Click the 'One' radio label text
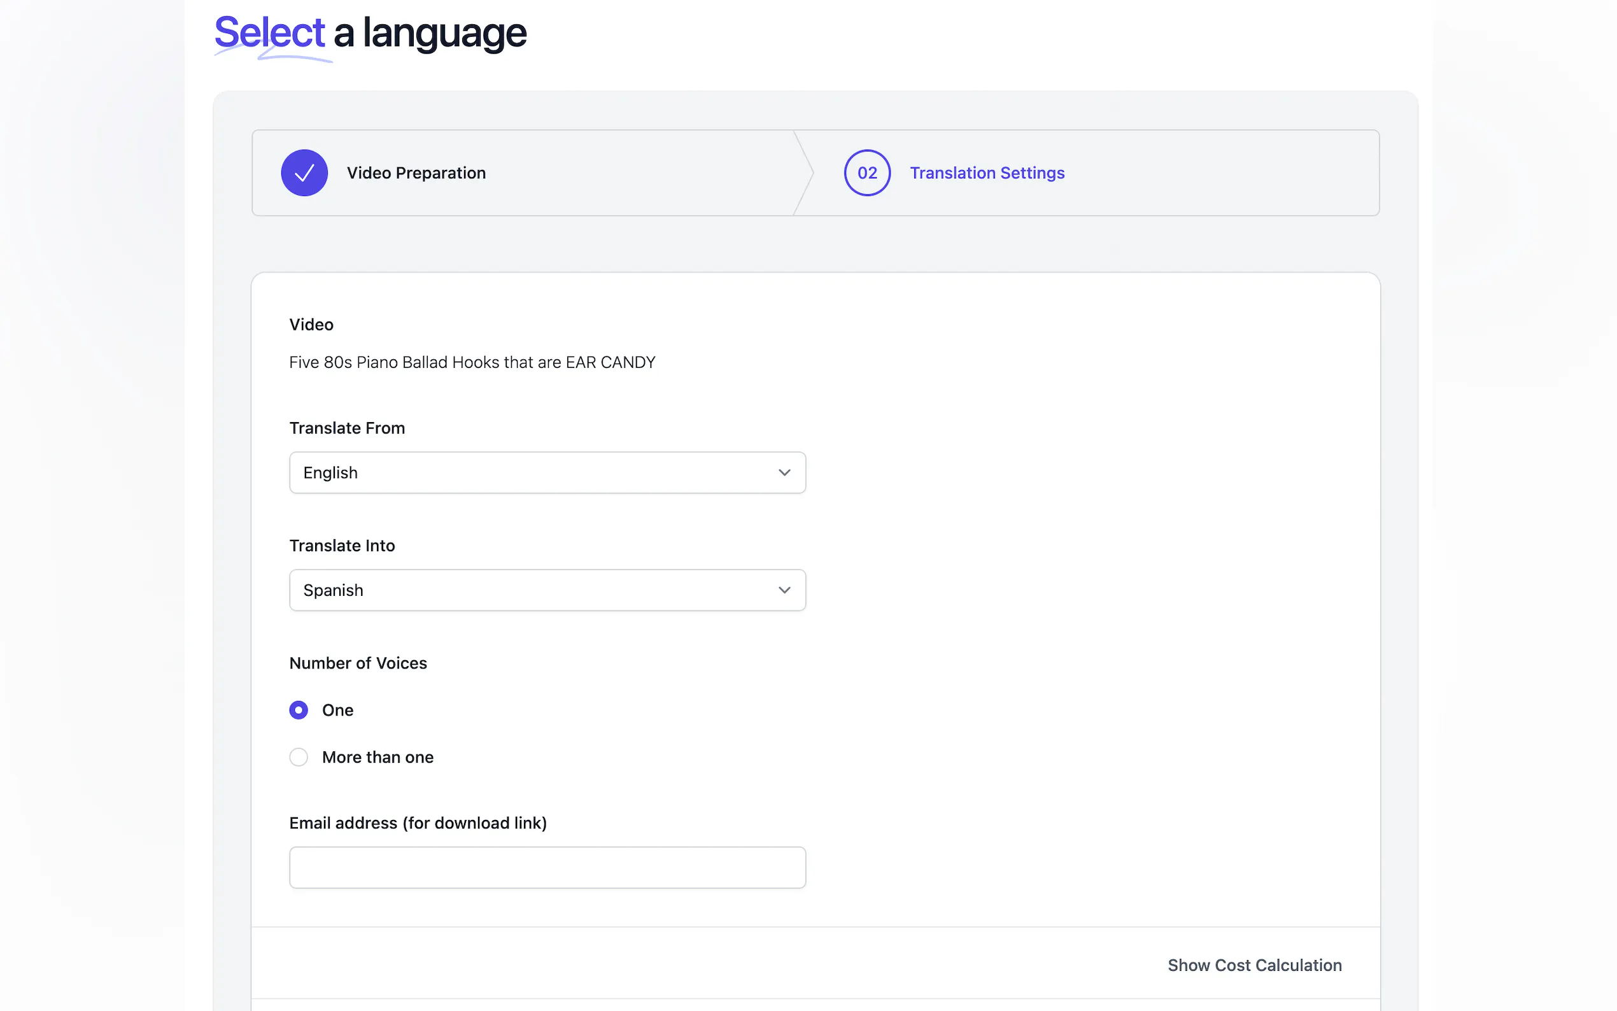The image size is (1617, 1011). tap(337, 710)
